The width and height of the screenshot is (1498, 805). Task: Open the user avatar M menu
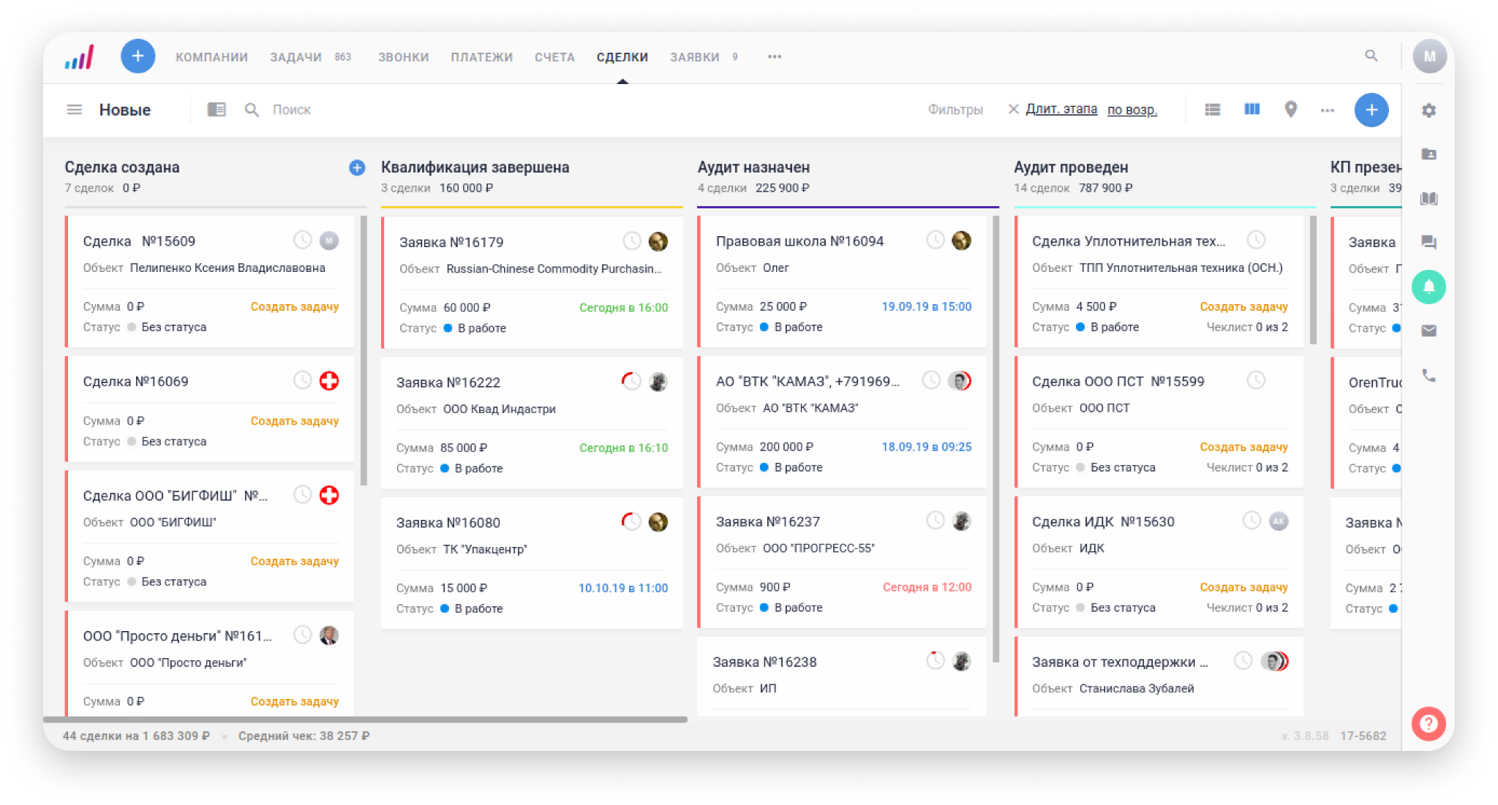[x=1429, y=56]
